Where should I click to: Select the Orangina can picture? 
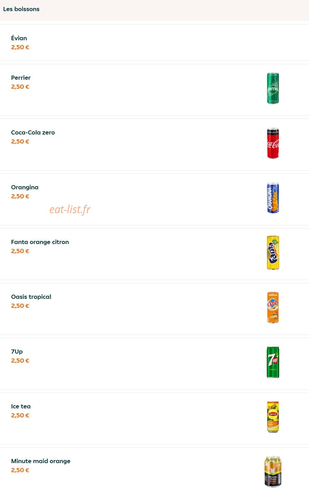coord(273,198)
